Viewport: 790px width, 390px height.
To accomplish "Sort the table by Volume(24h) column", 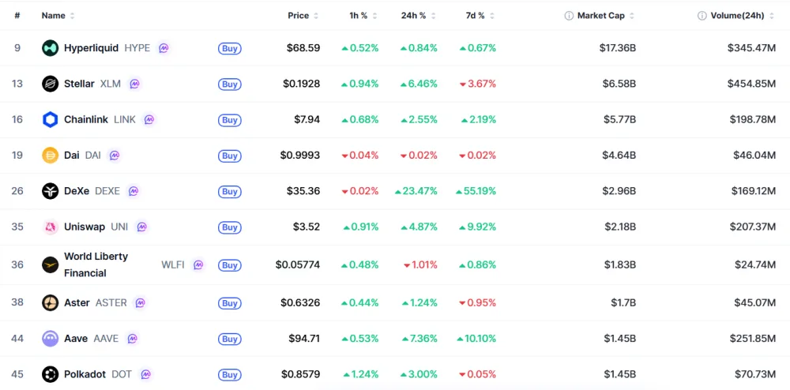I will pos(742,16).
